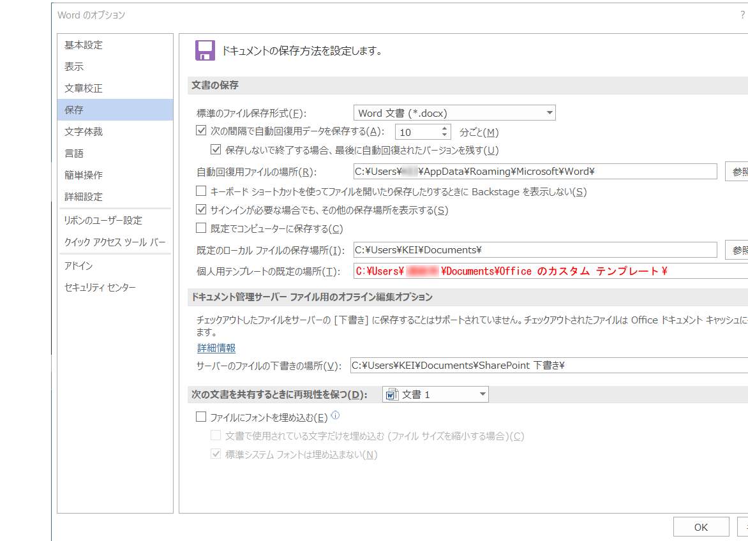
Task: Select 表示 category
Action: pyautogui.click(x=115, y=67)
